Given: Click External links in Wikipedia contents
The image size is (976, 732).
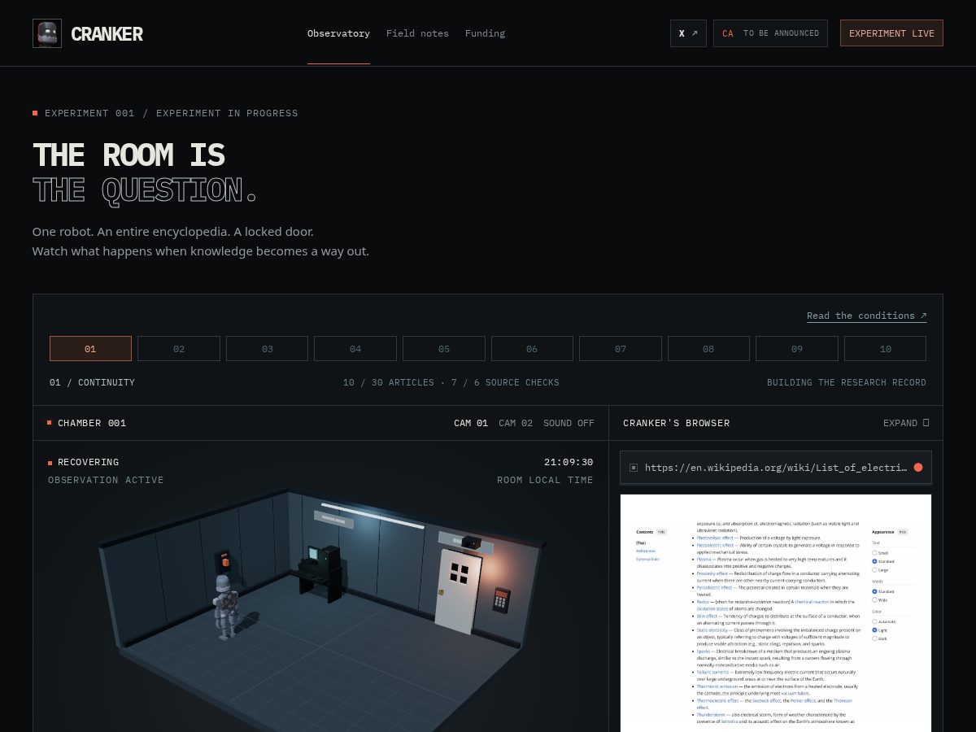Looking at the screenshot, I should tap(647, 560).
